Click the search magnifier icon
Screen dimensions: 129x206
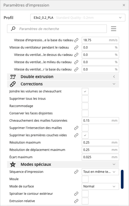(13, 29)
